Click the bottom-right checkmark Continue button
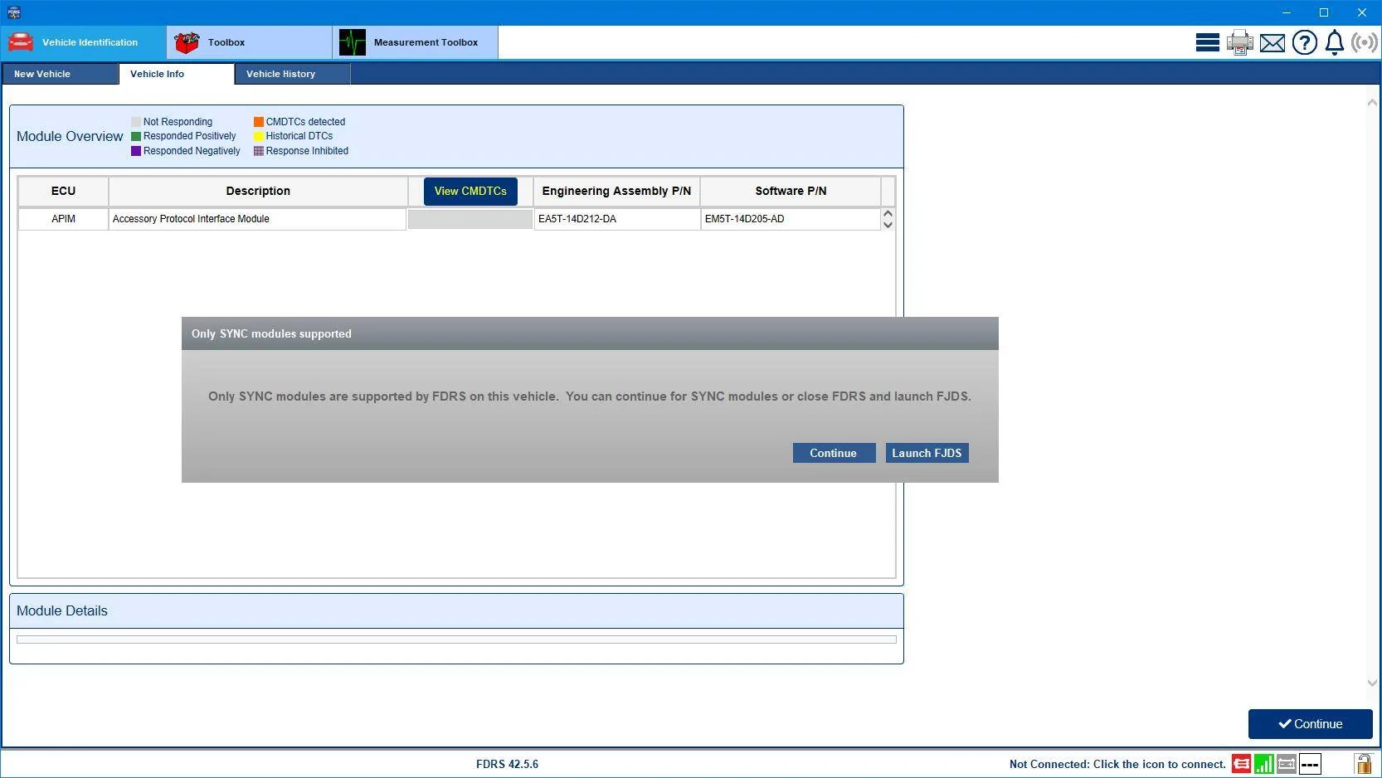 pos(1310,724)
